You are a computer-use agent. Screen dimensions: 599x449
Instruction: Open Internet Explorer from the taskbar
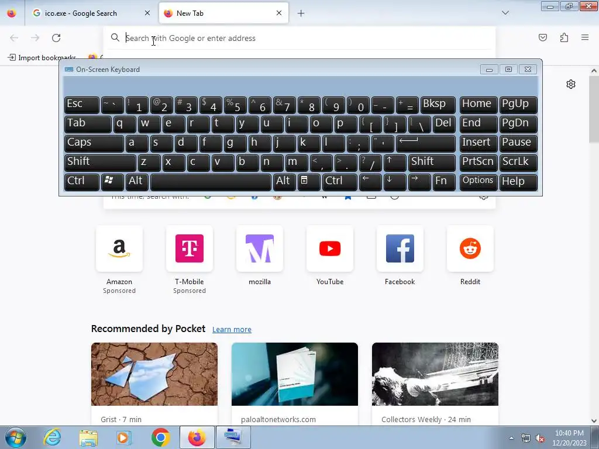coord(52,437)
